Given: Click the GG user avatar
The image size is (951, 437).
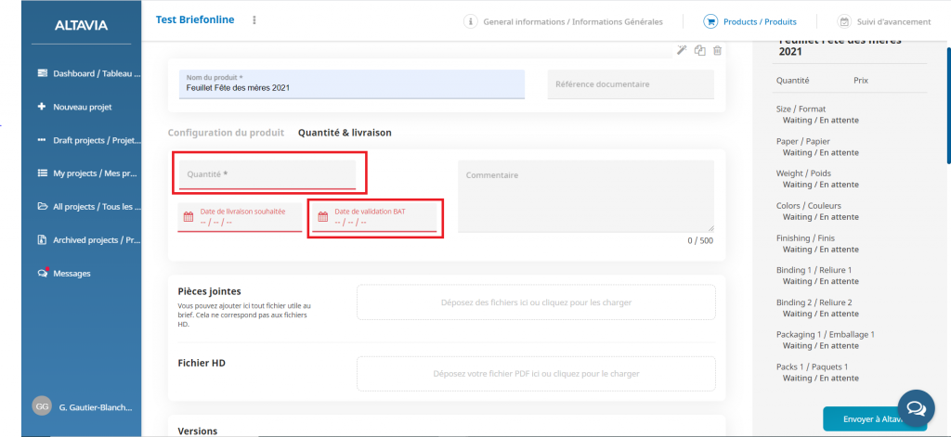Looking at the screenshot, I should 42,406.
